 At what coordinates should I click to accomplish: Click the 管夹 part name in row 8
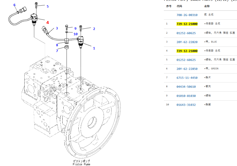tap(207, 86)
